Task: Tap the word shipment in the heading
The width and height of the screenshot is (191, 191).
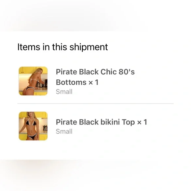Action: [89, 47]
